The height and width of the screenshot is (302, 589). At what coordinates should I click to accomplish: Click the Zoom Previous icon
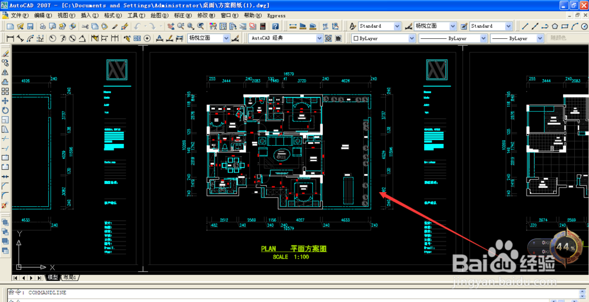click(201, 26)
